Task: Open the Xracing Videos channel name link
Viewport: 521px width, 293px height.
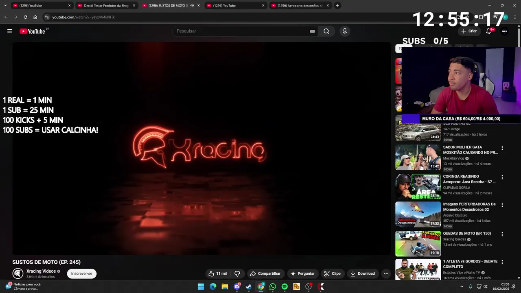Action: 41,271
